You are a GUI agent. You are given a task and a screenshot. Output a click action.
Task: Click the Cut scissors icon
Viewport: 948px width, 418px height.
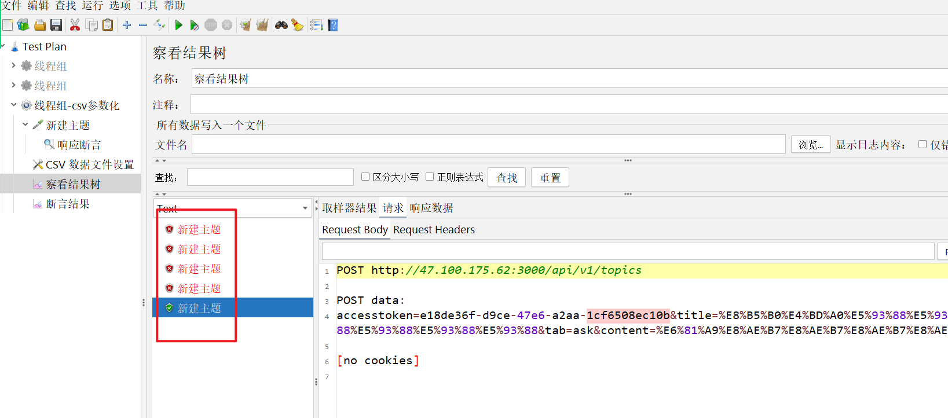pyautogui.click(x=75, y=25)
